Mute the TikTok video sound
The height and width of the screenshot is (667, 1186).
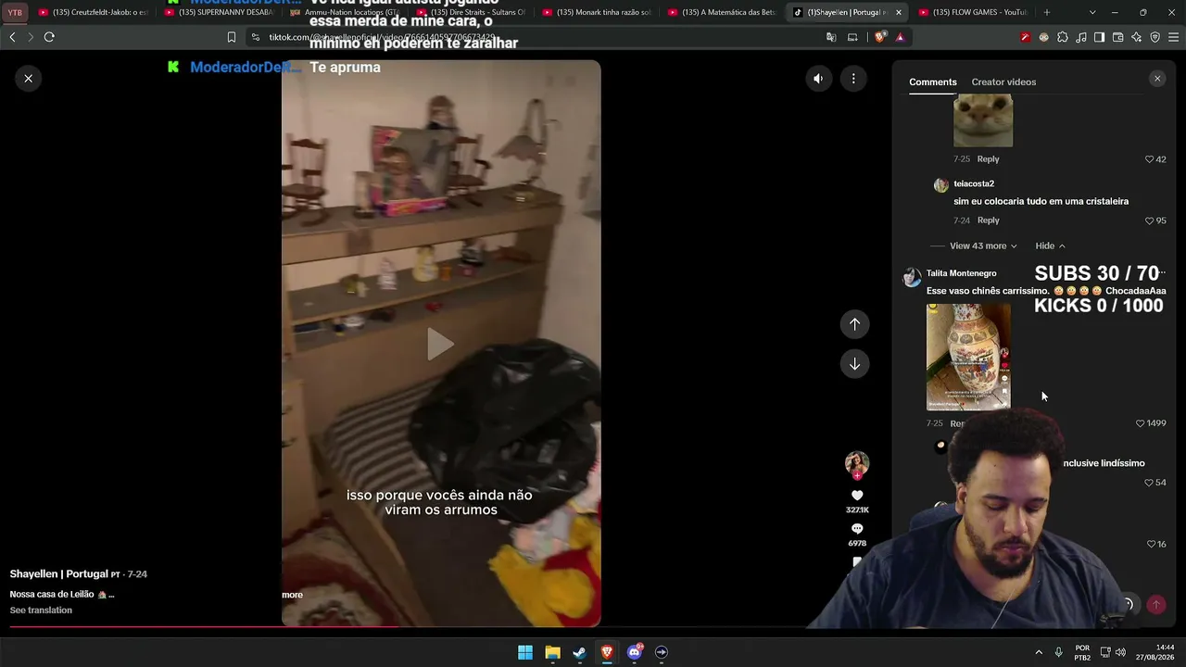tap(818, 79)
